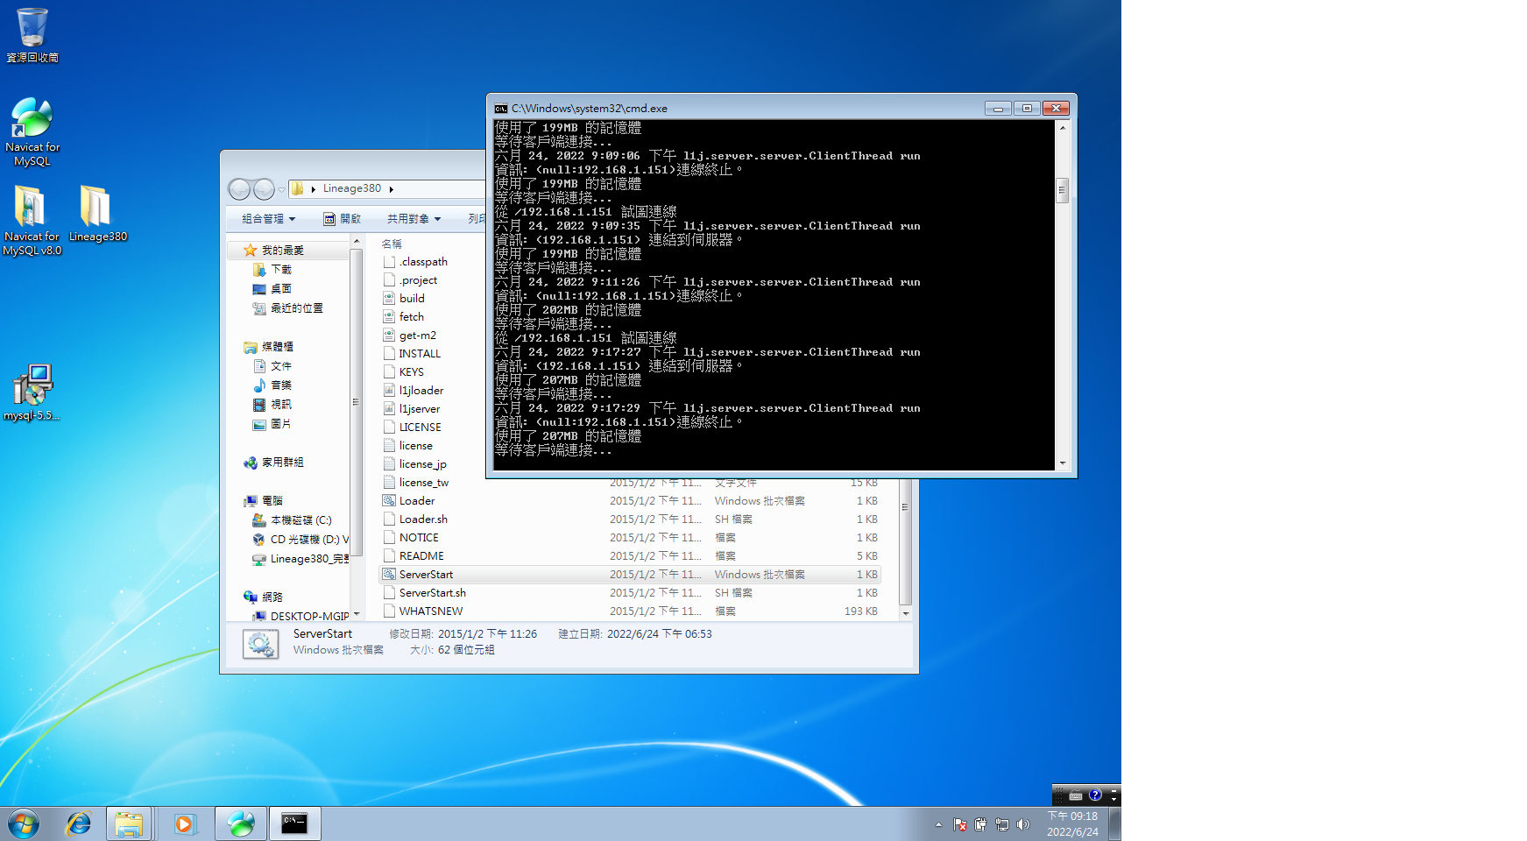1527x841 pixels.
Task: Launch Internet Explorer from the taskbar
Action: 79,823
